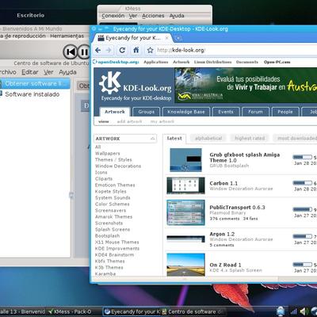Open Carbon 1.1 artwork entry
The height and width of the screenshot is (317, 317).
(223, 183)
